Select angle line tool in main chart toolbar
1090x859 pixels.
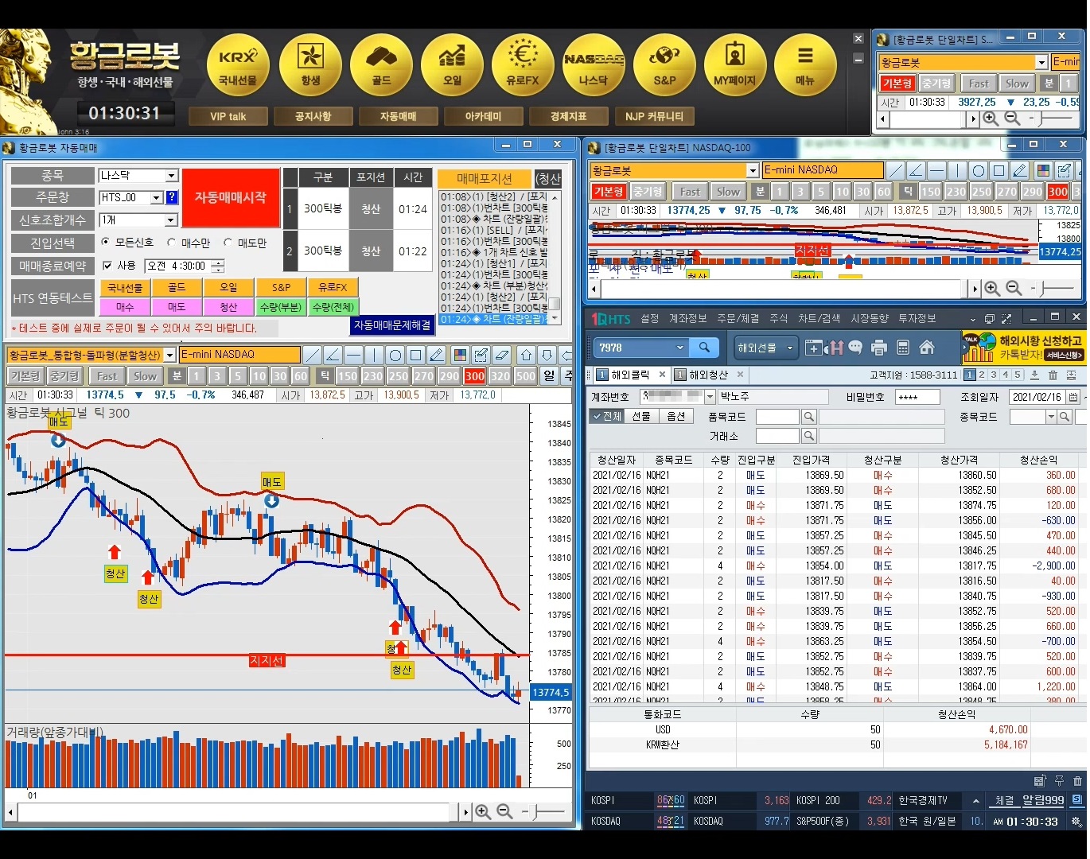click(x=333, y=355)
